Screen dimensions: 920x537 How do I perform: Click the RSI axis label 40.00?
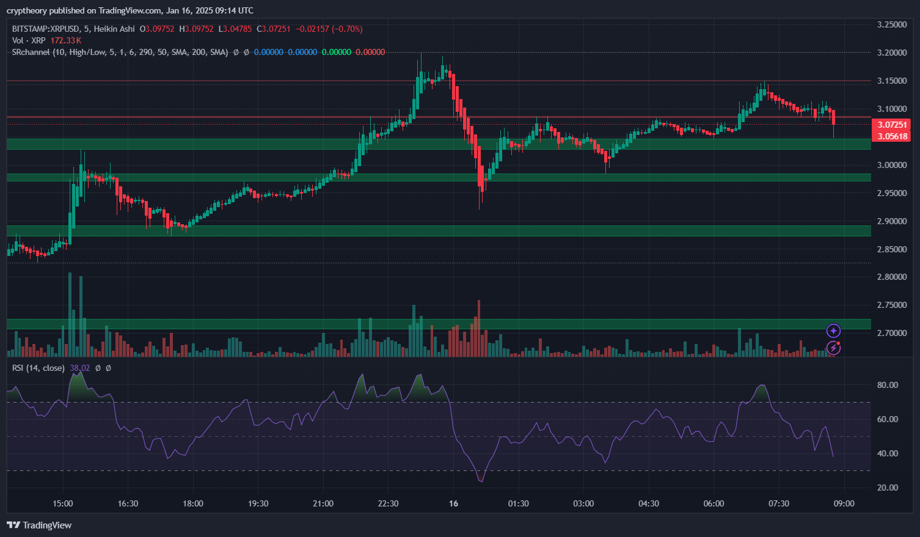click(x=888, y=453)
